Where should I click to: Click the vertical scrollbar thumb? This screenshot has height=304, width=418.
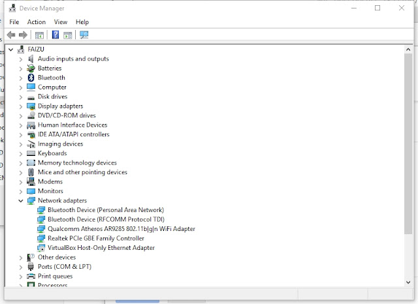(x=408, y=144)
